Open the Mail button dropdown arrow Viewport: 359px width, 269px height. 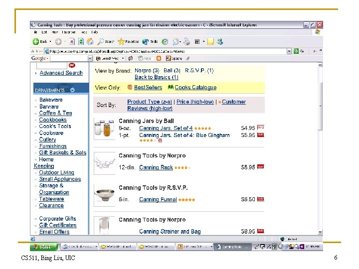pos(180,41)
